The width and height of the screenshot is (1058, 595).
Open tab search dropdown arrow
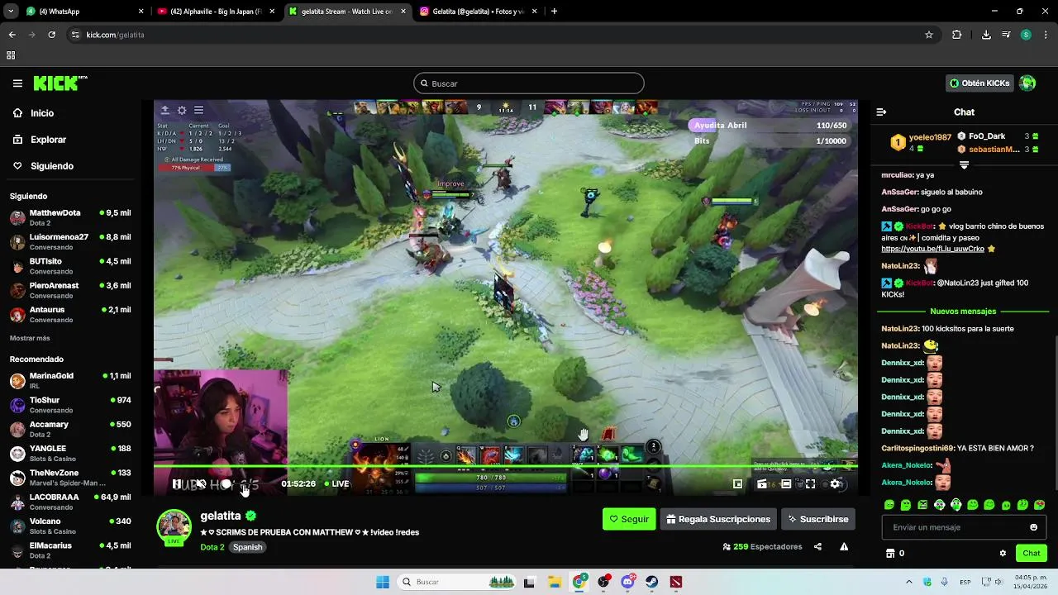12,11
